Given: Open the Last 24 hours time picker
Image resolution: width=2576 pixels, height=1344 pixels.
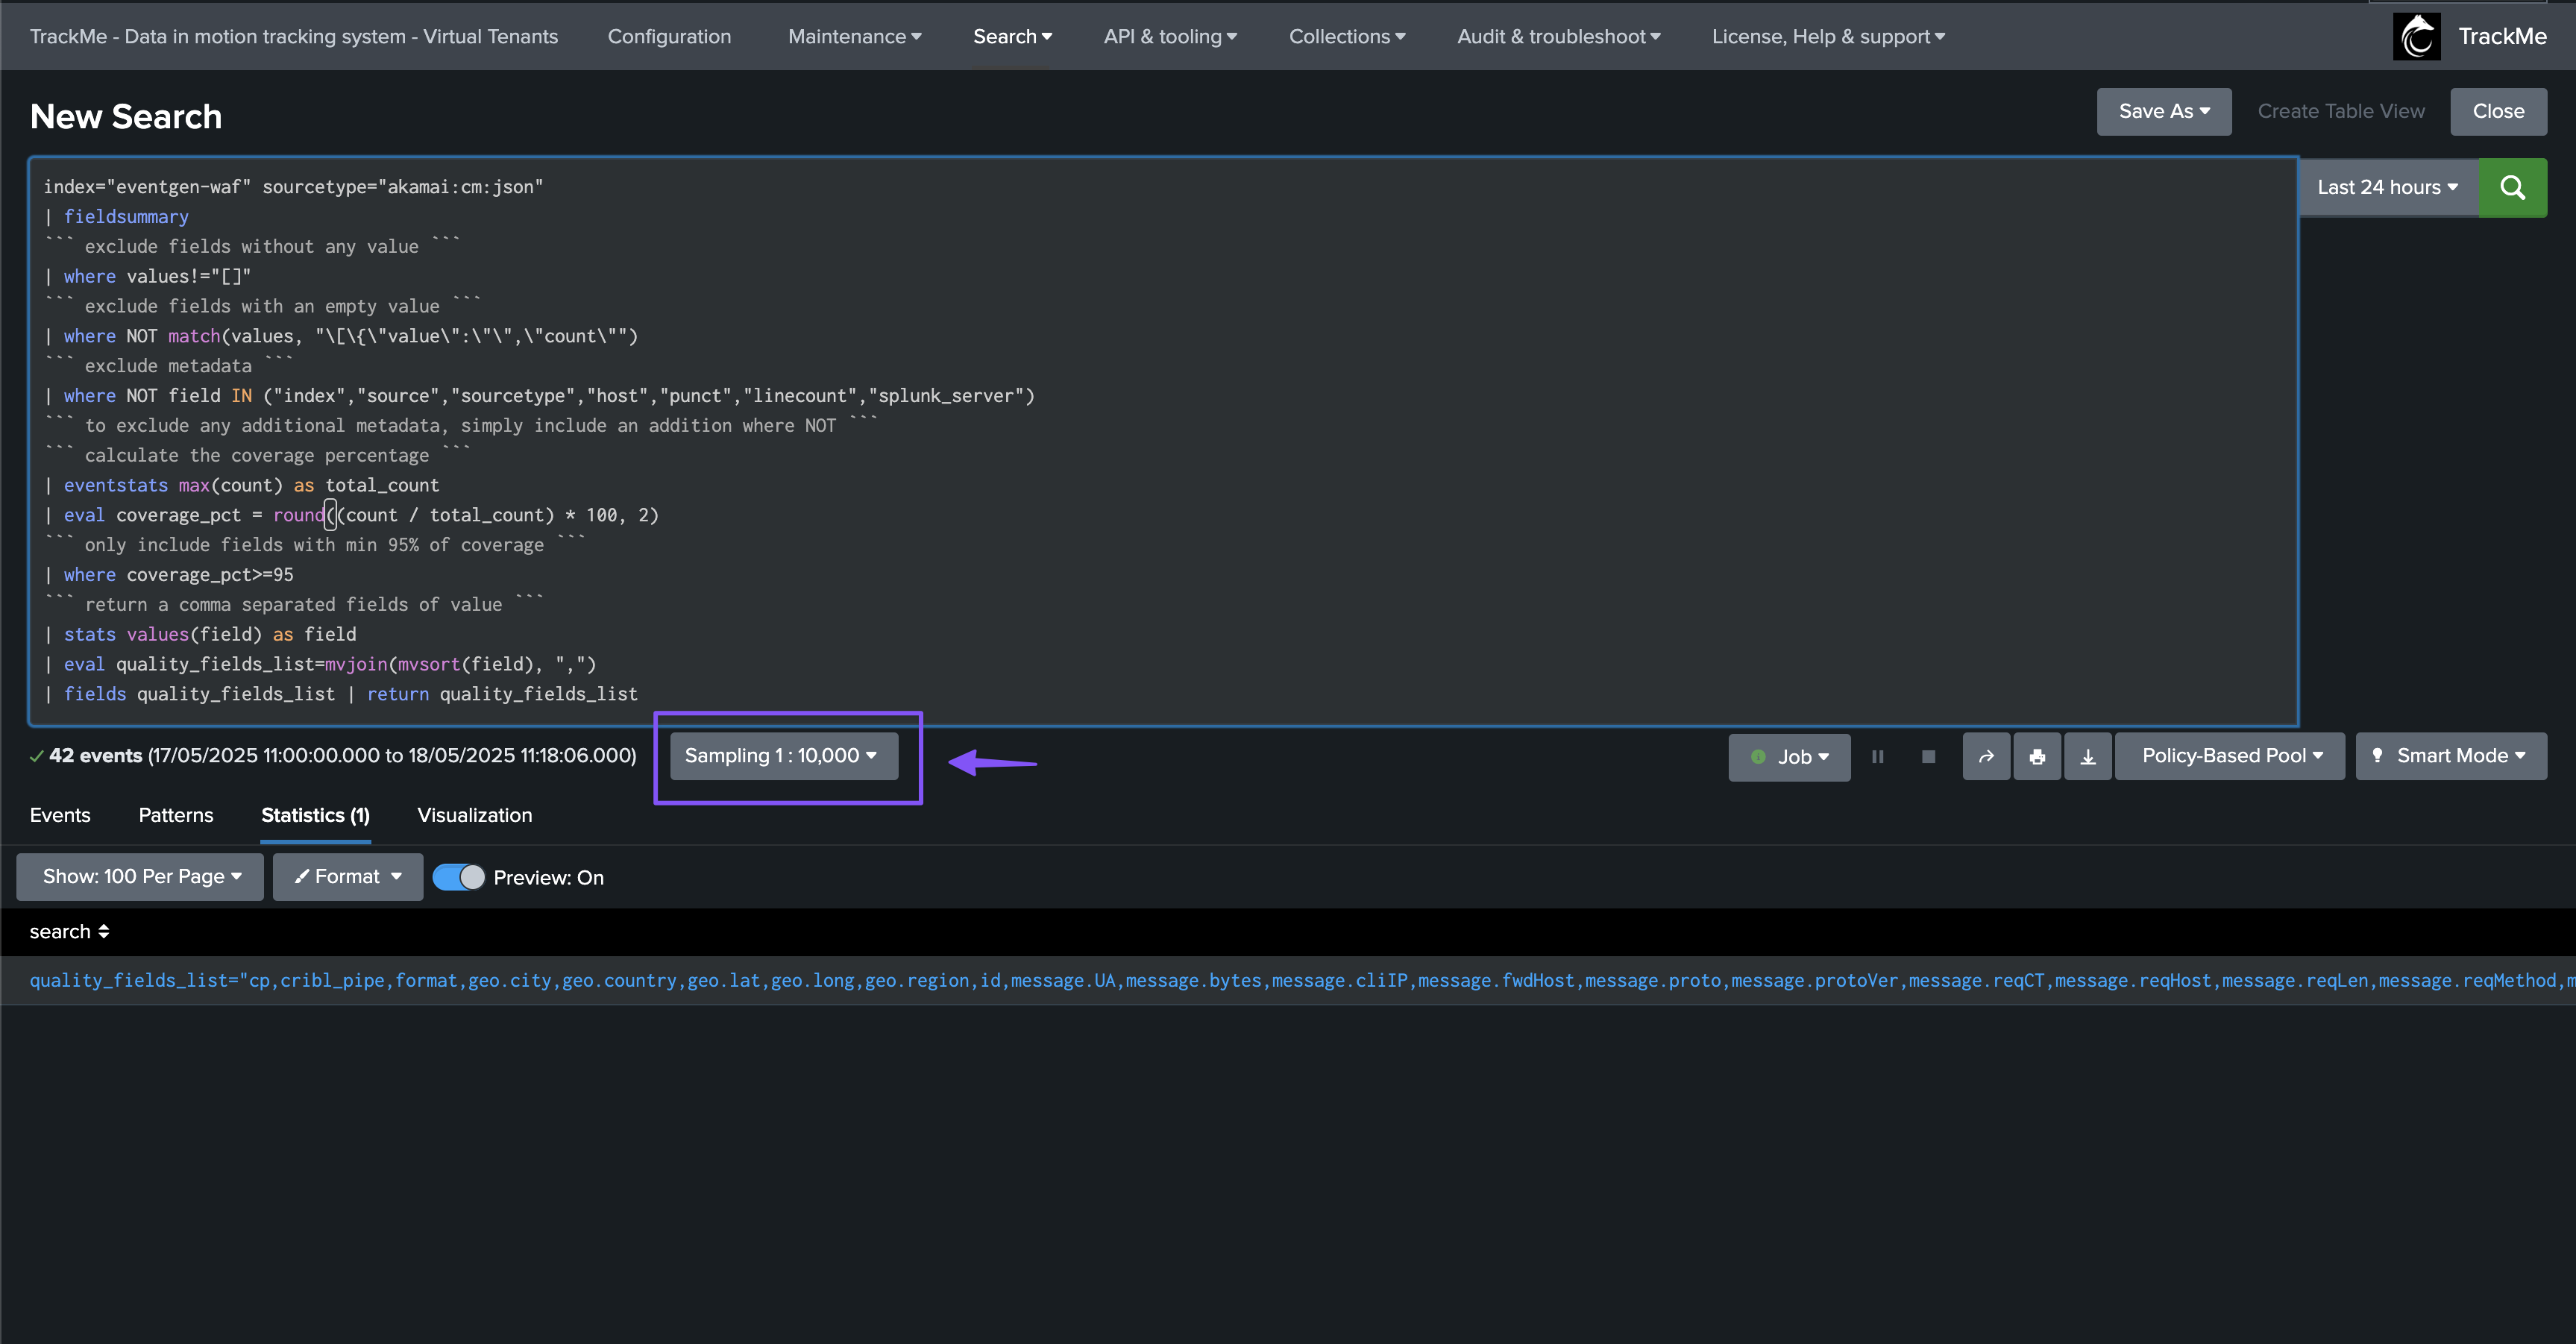Looking at the screenshot, I should 2388,187.
